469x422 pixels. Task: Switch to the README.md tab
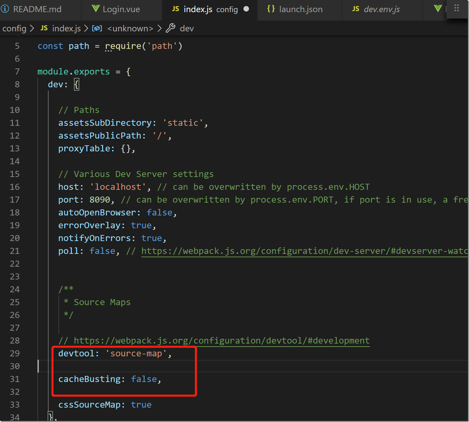point(37,9)
